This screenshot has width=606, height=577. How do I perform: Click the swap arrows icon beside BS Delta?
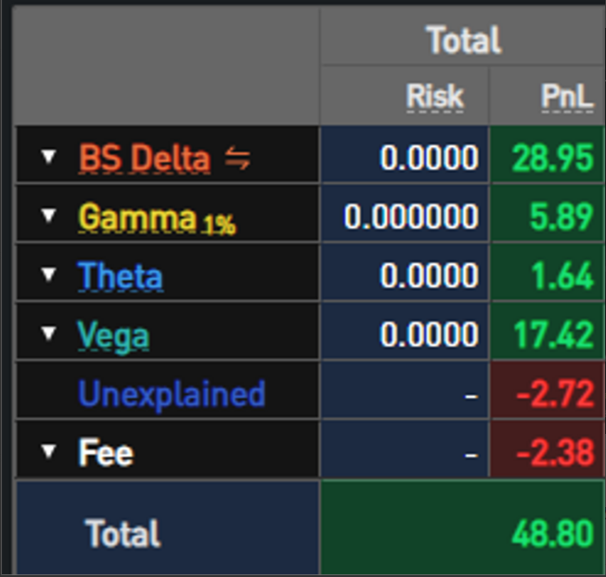click(238, 159)
